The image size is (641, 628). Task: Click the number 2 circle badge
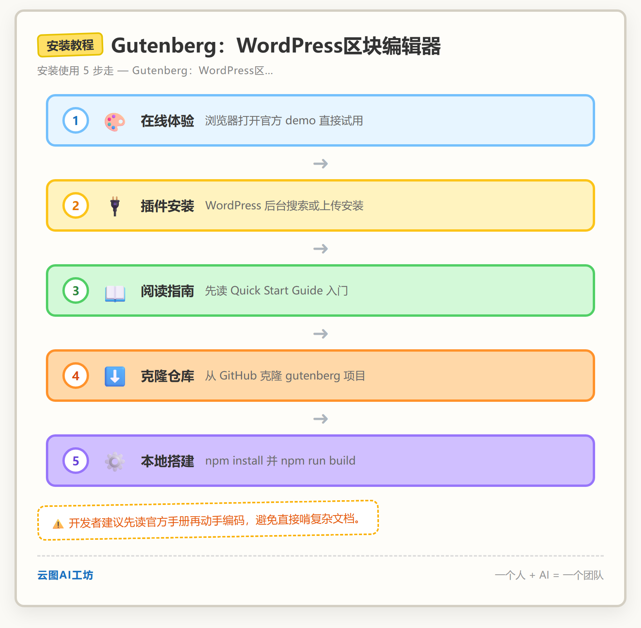76,205
